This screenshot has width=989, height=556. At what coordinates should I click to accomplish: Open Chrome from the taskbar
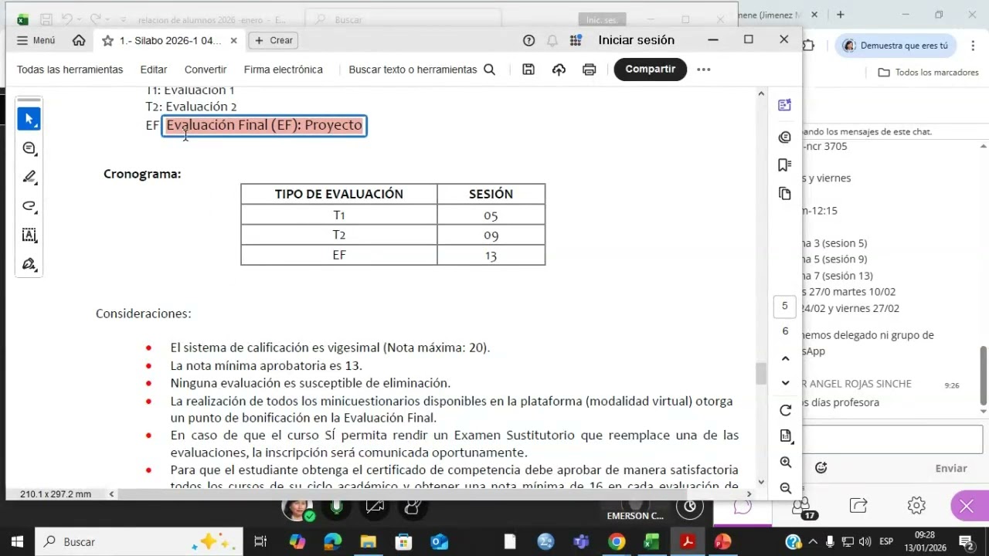tap(617, 542)
